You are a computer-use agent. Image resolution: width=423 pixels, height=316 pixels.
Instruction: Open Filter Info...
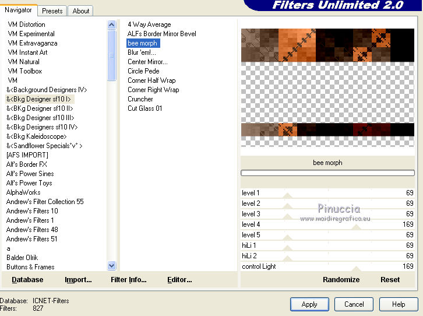click(129, 280)
